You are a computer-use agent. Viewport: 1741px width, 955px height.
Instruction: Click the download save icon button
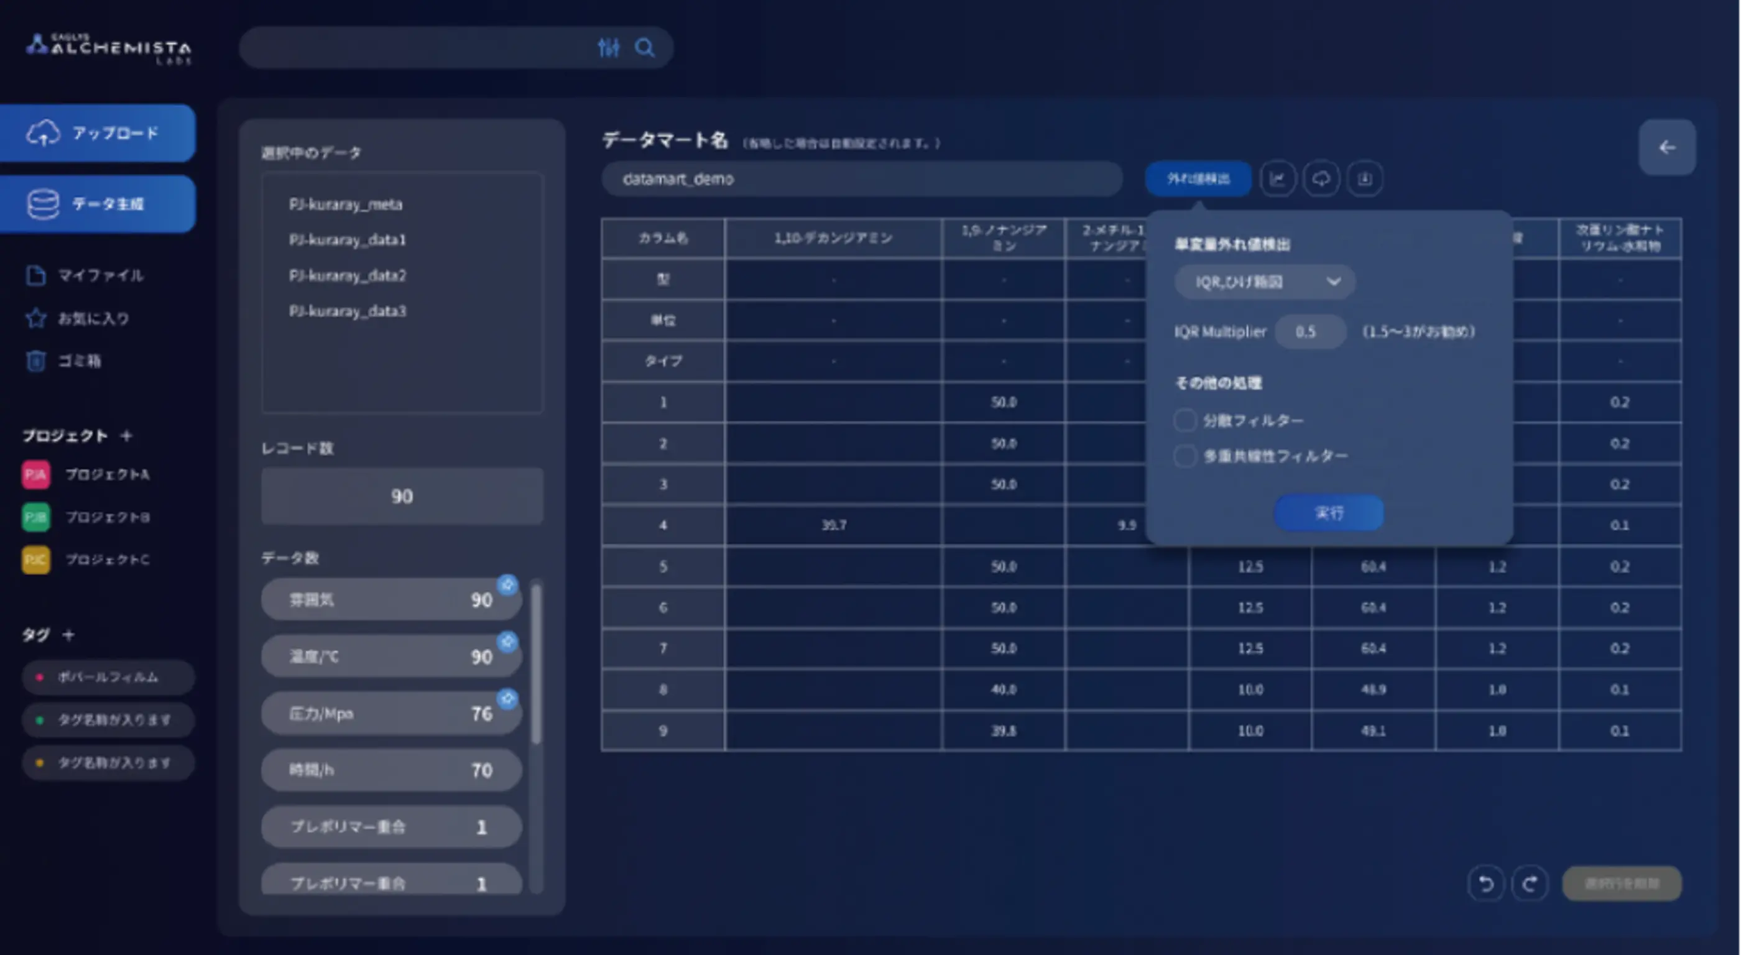(1365, 179)
